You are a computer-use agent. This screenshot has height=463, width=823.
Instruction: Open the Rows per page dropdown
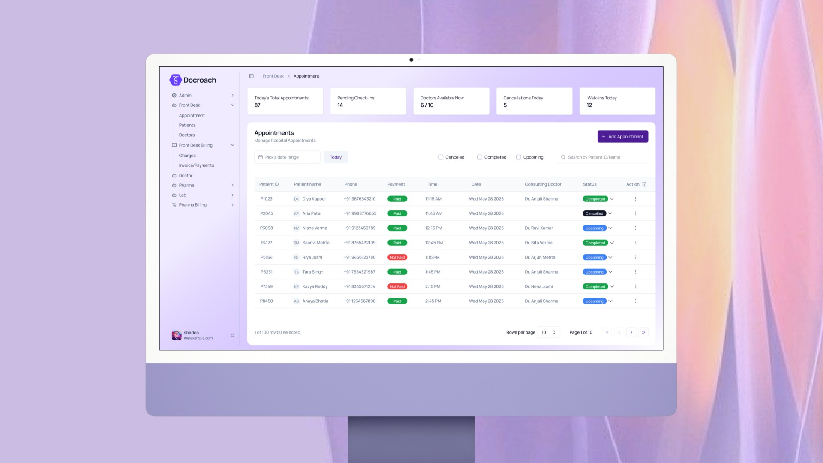click(x=548, y=332)
